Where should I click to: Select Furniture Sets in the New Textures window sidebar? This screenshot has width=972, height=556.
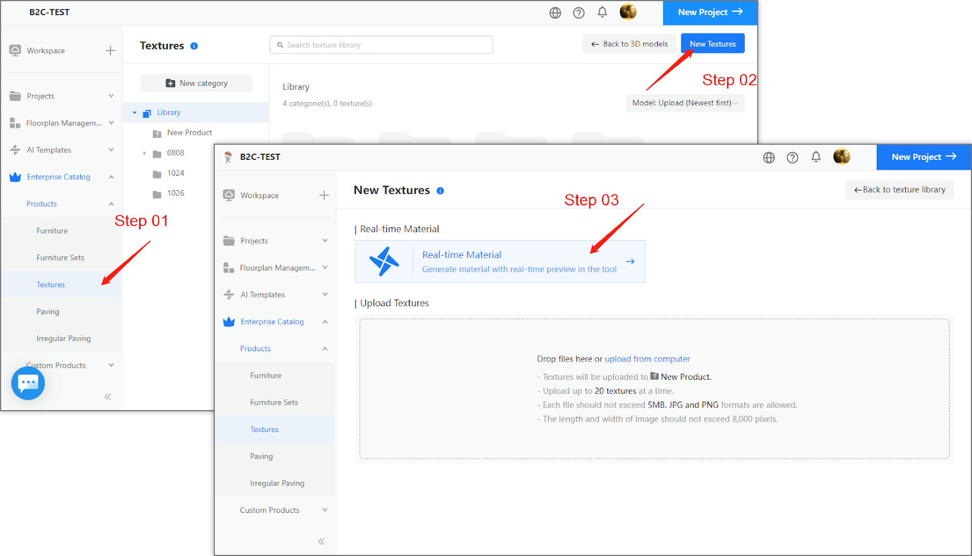pos(275,402)
